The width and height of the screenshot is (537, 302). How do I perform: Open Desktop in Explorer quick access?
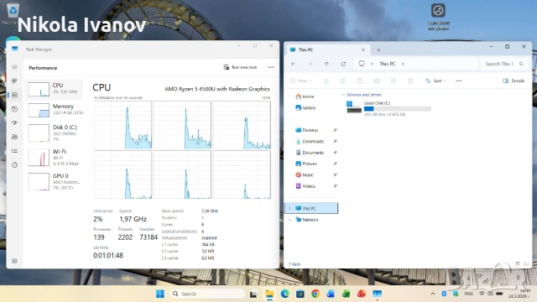point(307,130)
